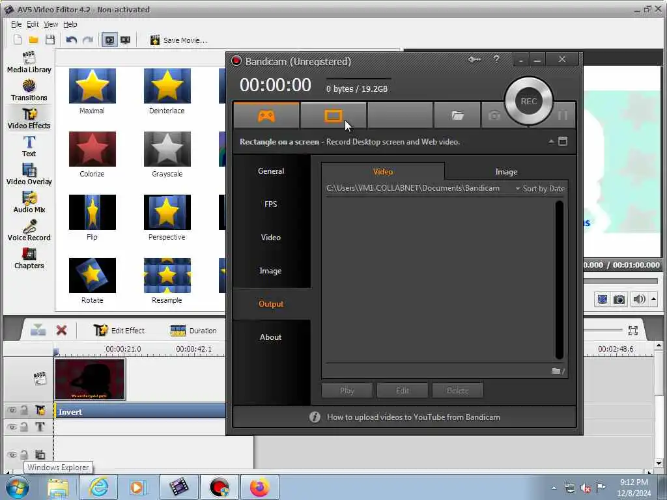Open Voice Record in AVS sidebar
Viewport: 667px width, 500px height.
(29, 230)
